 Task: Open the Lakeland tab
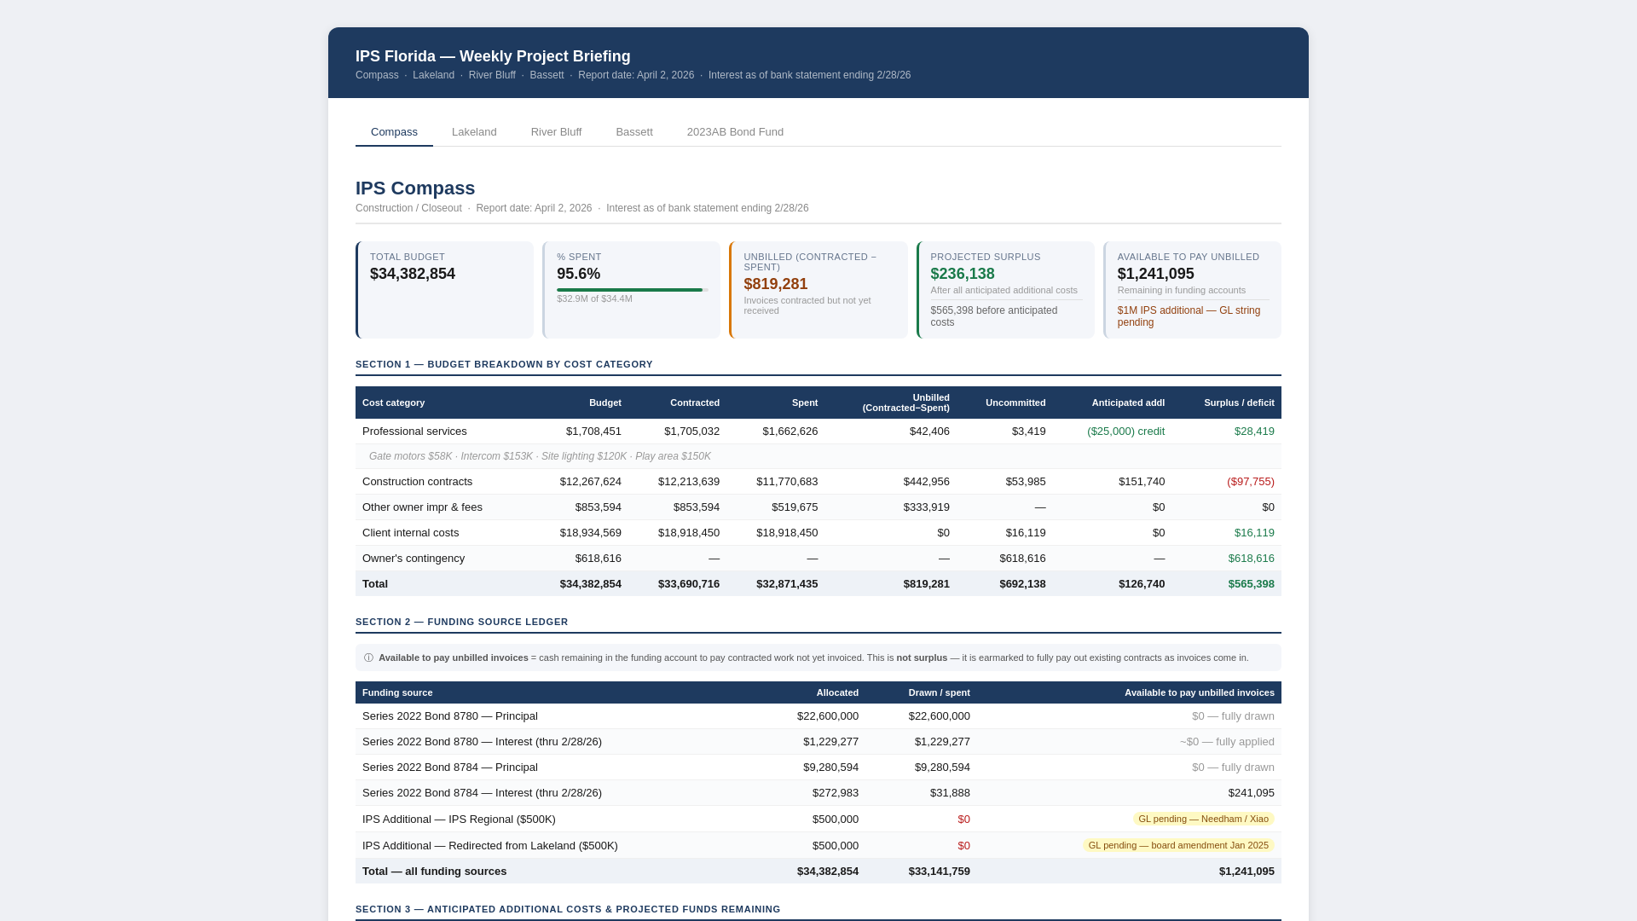[x=474, y=132]
